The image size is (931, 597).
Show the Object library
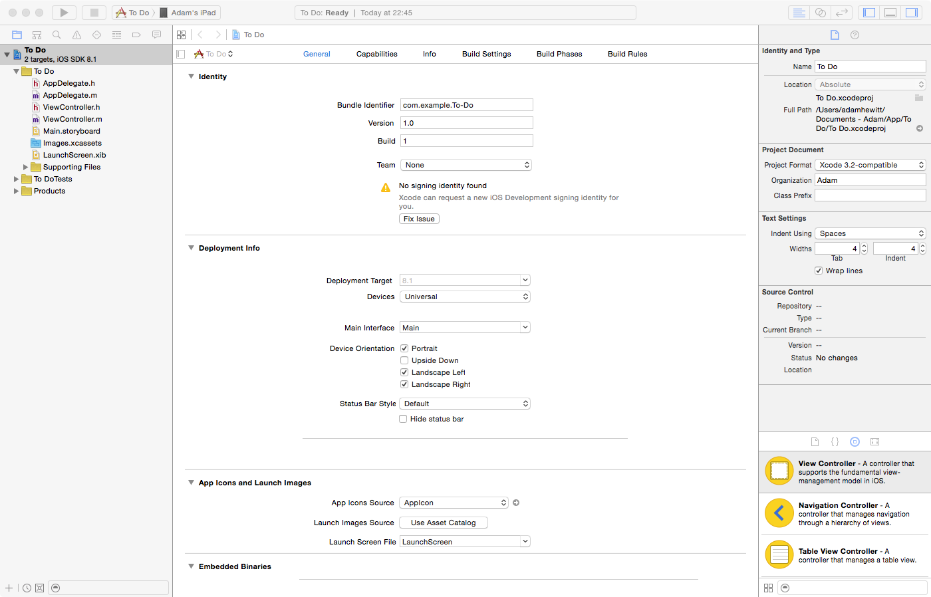(x=855, y=441)
